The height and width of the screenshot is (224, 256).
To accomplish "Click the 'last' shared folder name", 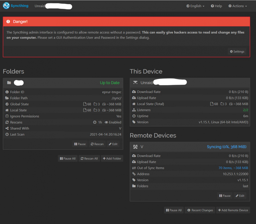I will [246, 186].
